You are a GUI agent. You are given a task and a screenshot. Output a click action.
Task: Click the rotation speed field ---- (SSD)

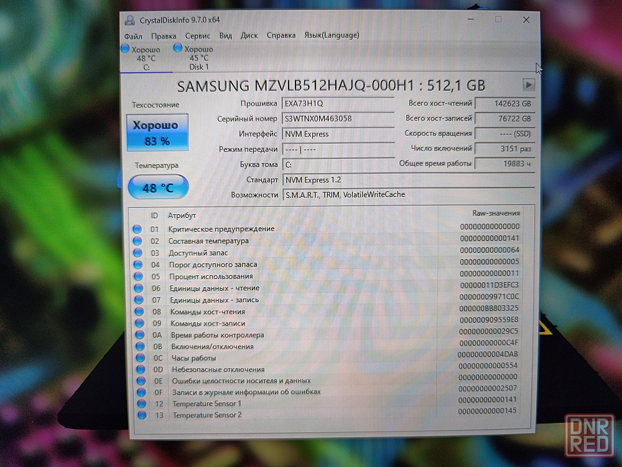(x=504, y=134)
